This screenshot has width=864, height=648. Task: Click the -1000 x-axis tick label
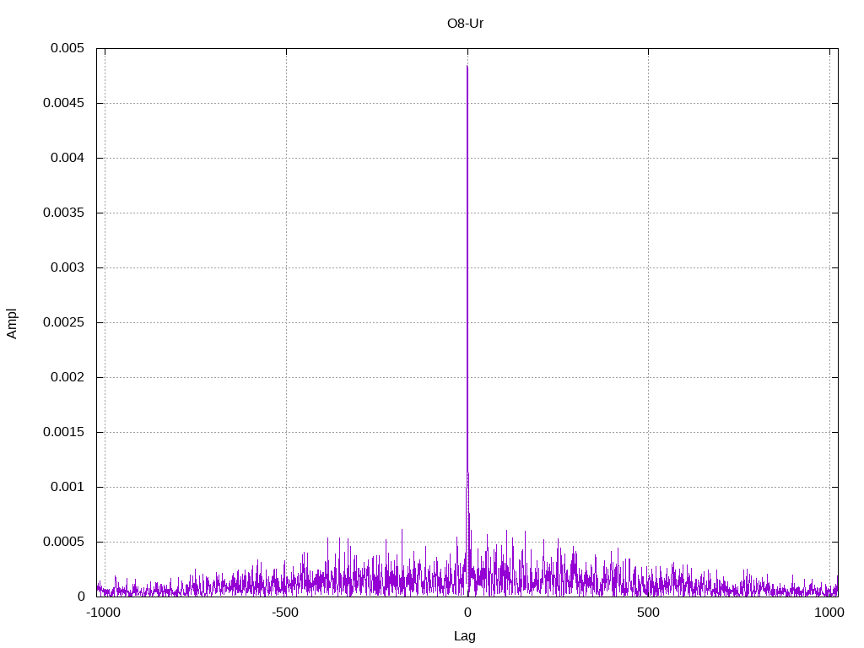103,613
